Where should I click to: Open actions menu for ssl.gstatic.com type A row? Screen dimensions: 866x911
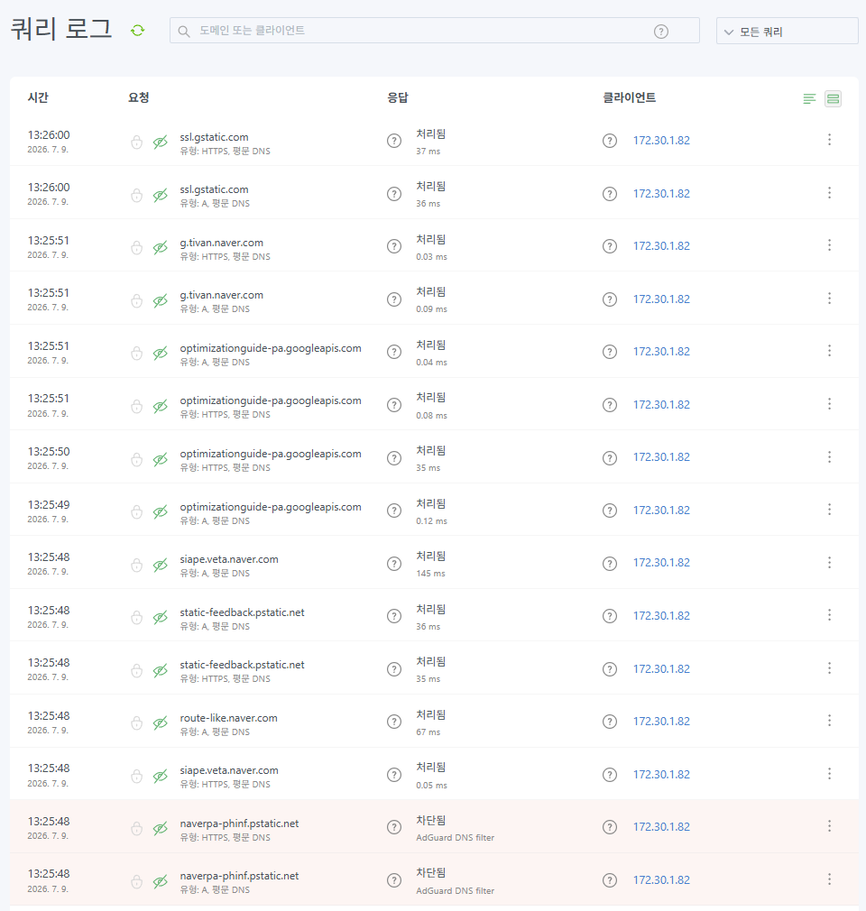pos(829,193)
